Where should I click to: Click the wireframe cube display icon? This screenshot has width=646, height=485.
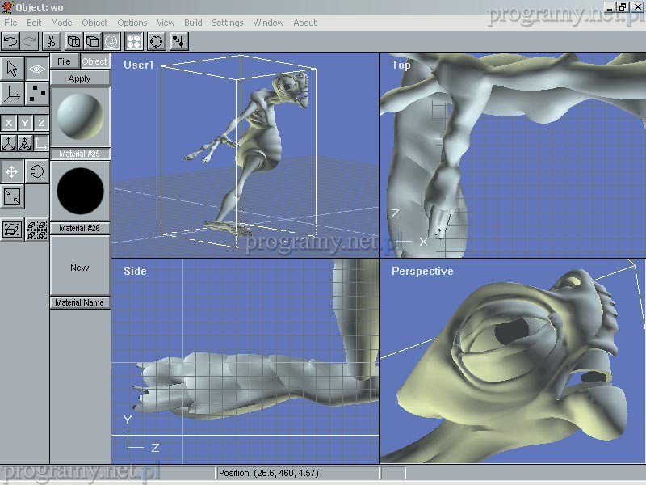point(73,41)
